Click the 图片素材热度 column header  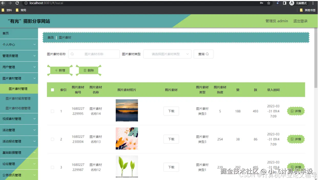pyautogui.click(x=220, y=90)
